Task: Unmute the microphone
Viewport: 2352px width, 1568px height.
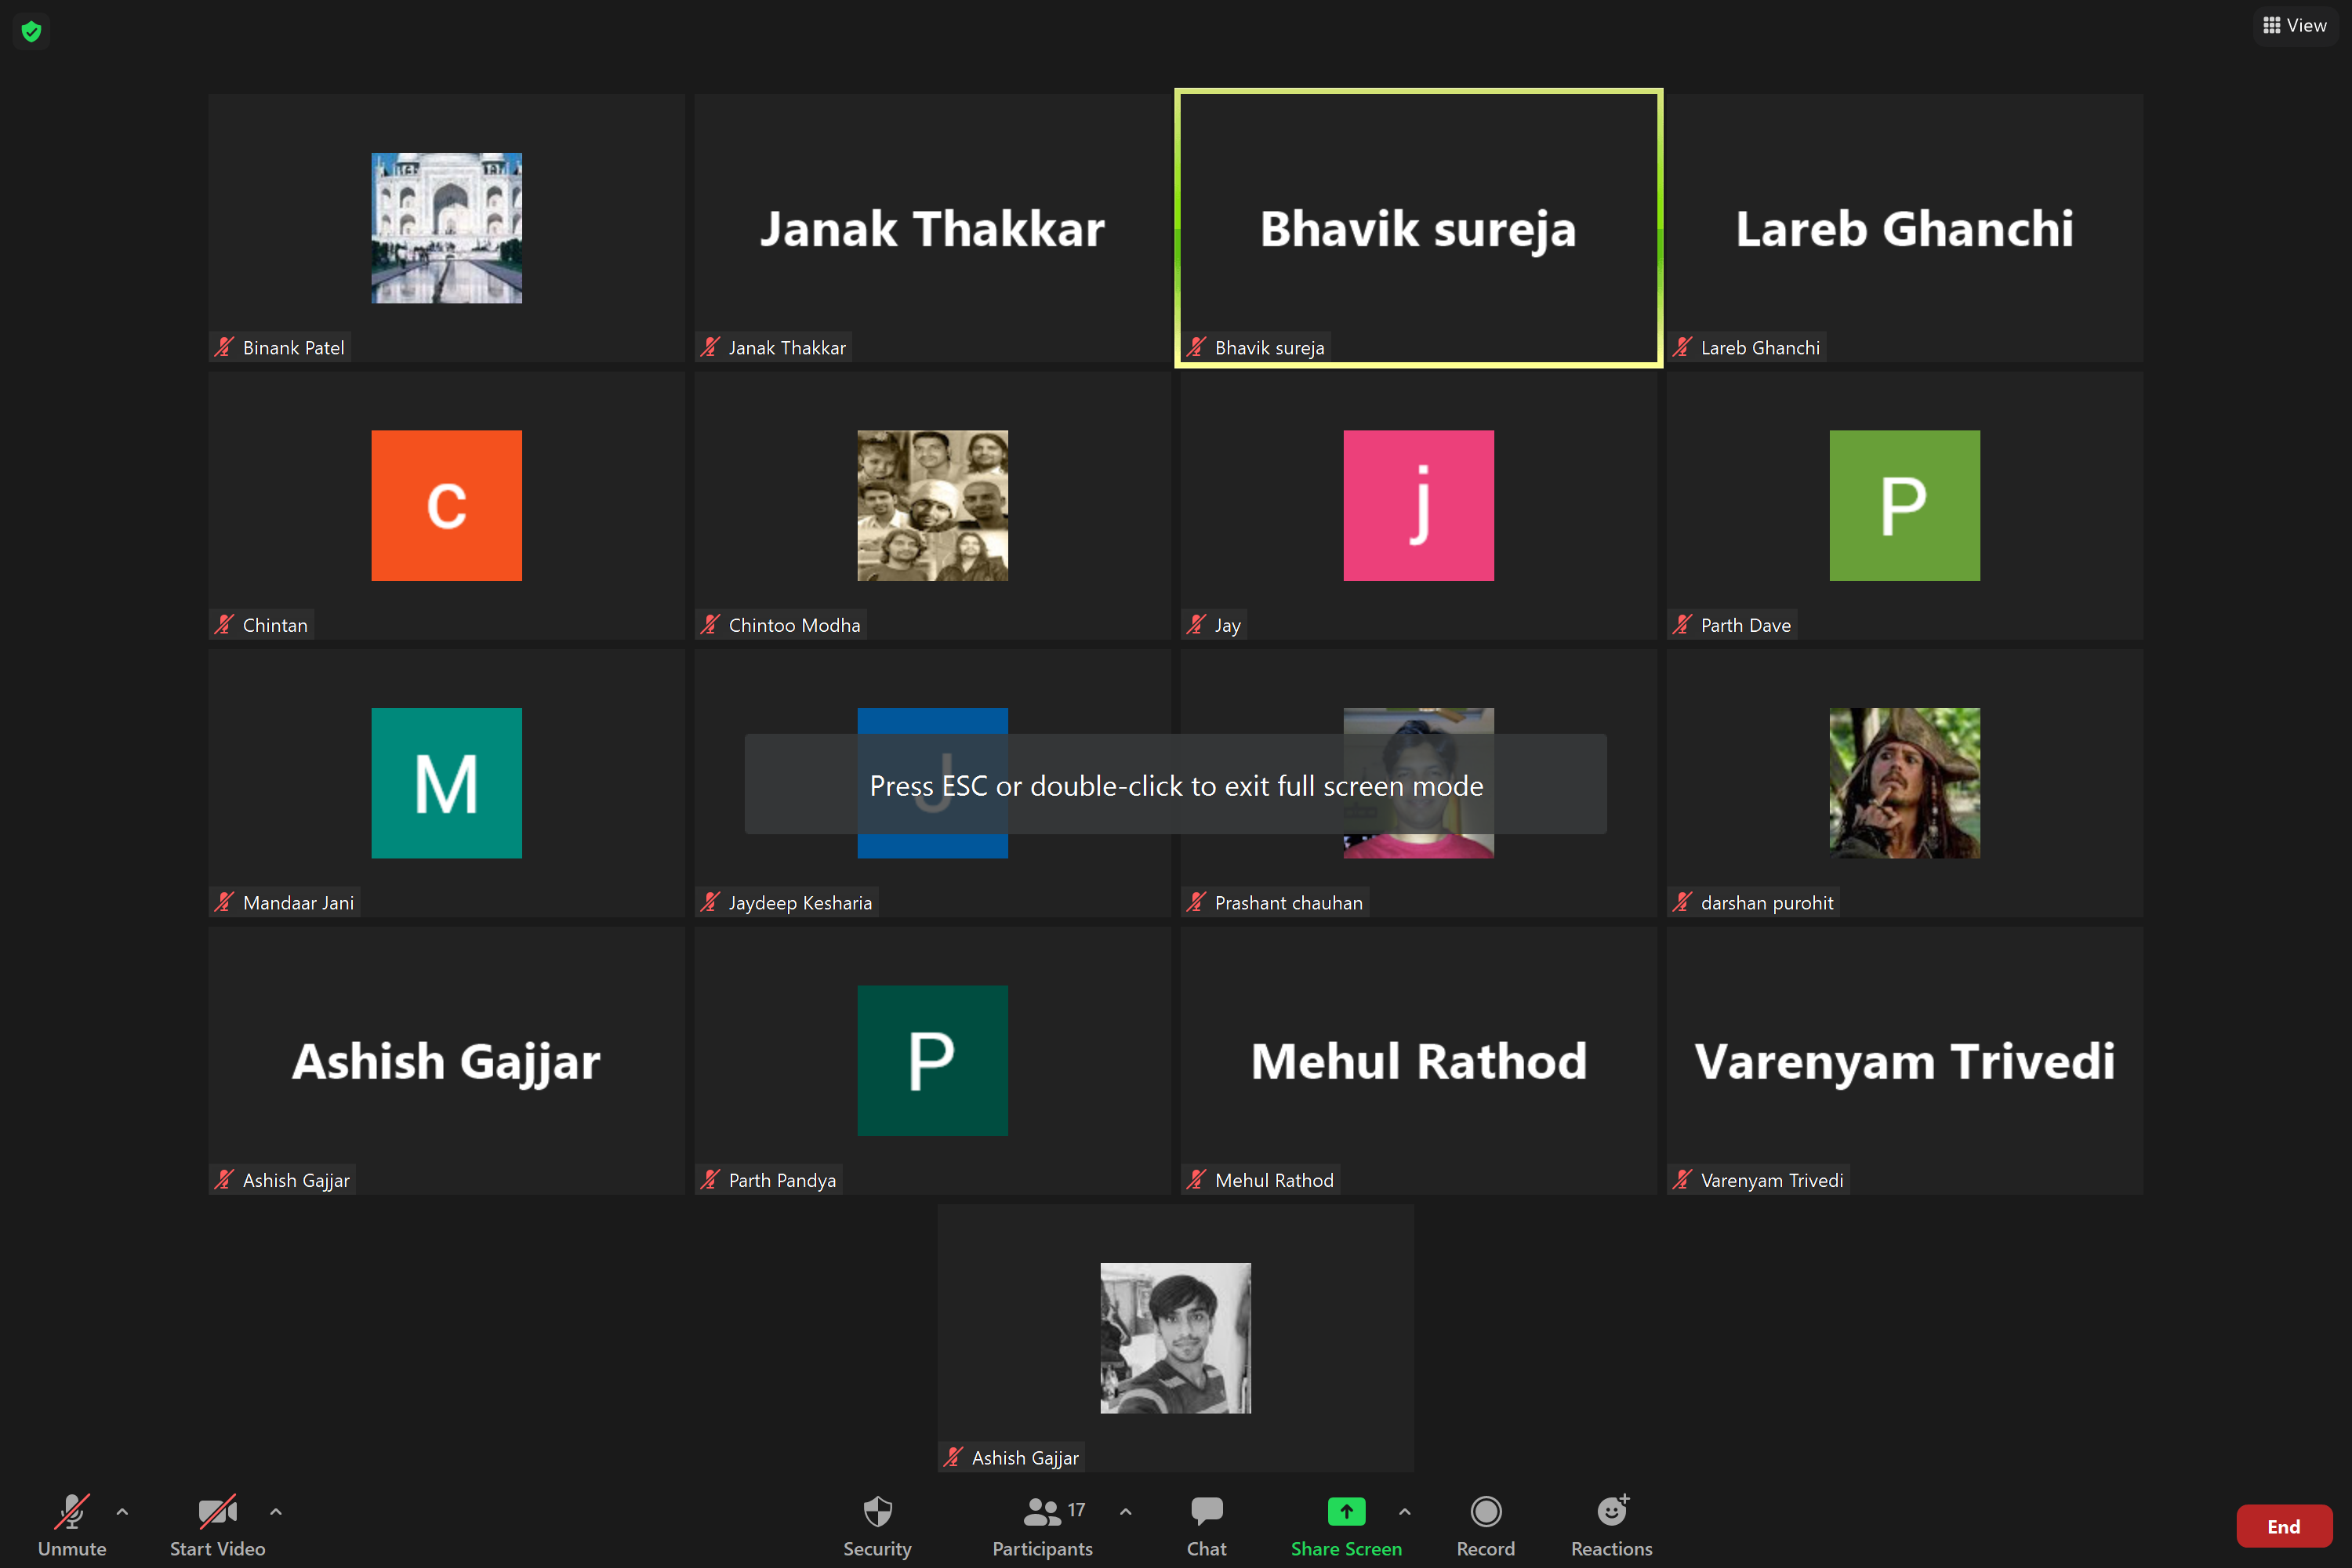Action: [72, 1511]
